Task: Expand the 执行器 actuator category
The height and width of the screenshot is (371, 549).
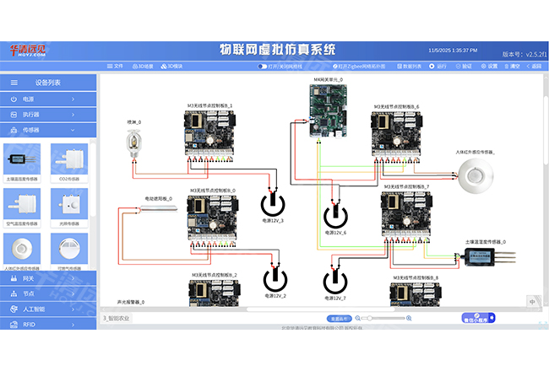Action: [x=49, y=115]
